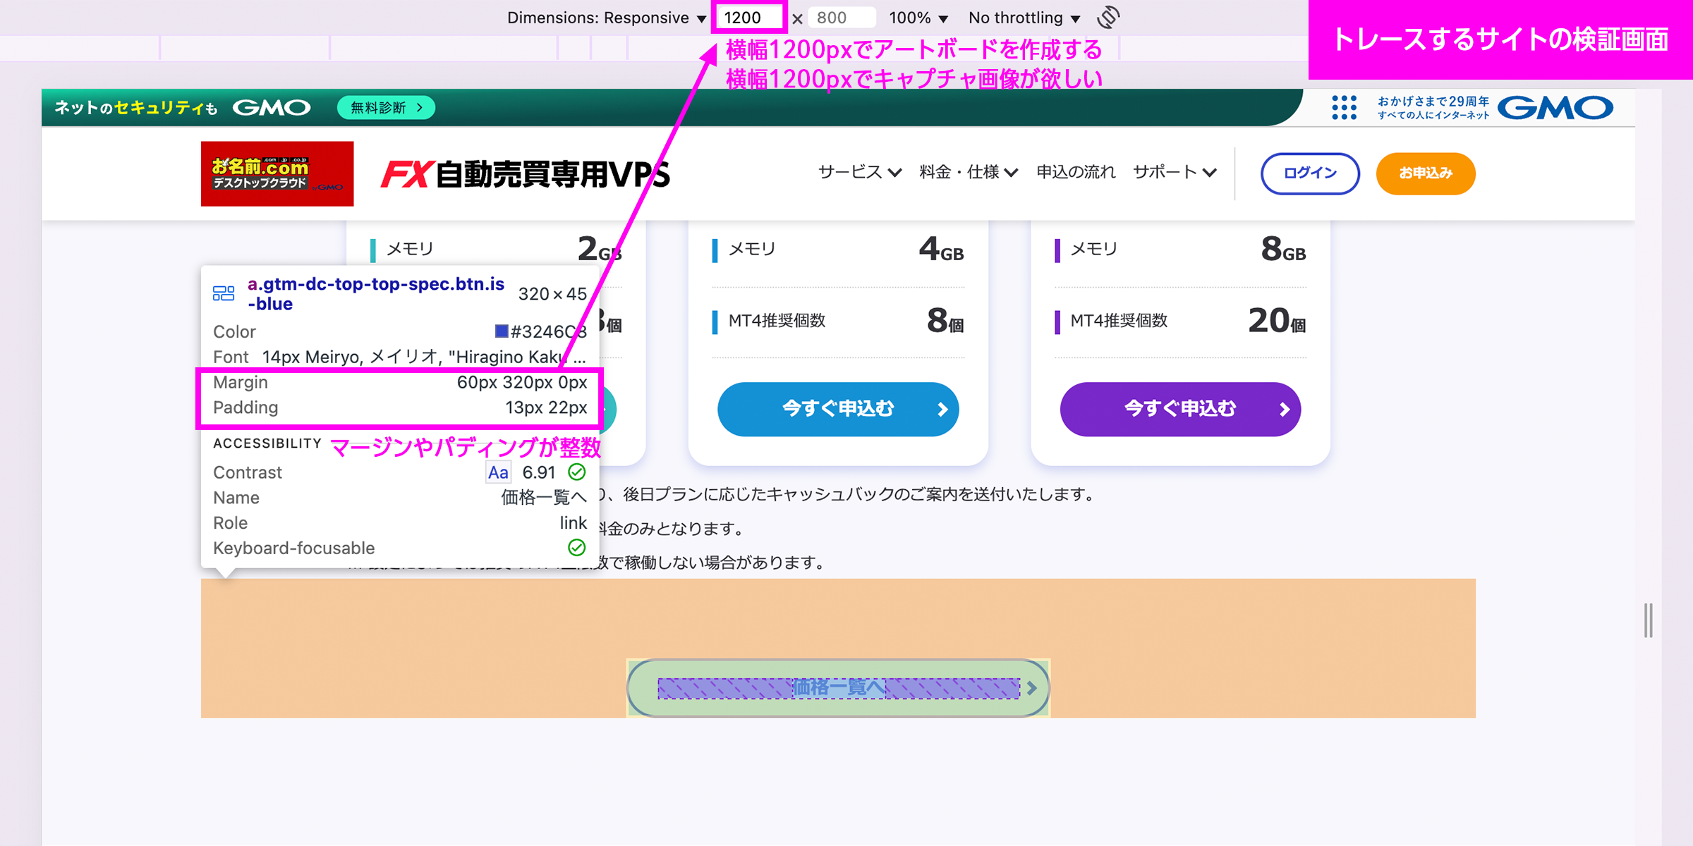Open the Dimensions Responsive dropdown
Viewport: 1693px width, 846px height.
pos(607,18)
